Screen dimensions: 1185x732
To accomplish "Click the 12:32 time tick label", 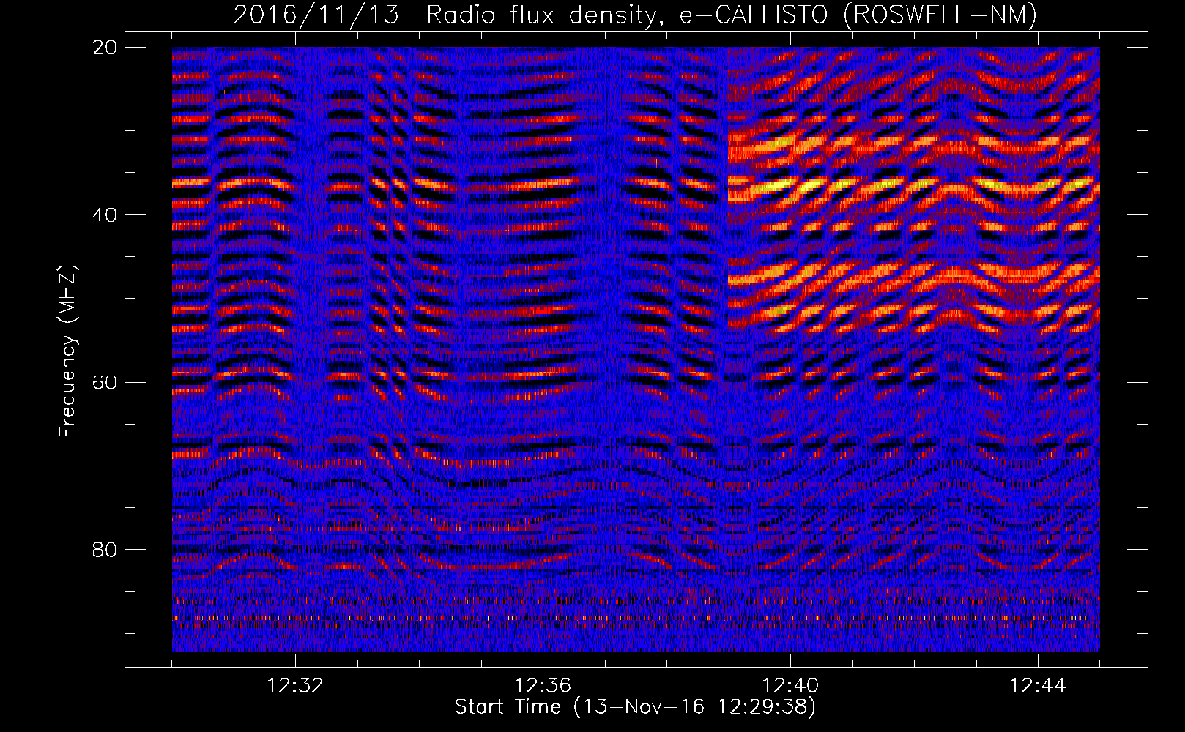I will 295,686.
